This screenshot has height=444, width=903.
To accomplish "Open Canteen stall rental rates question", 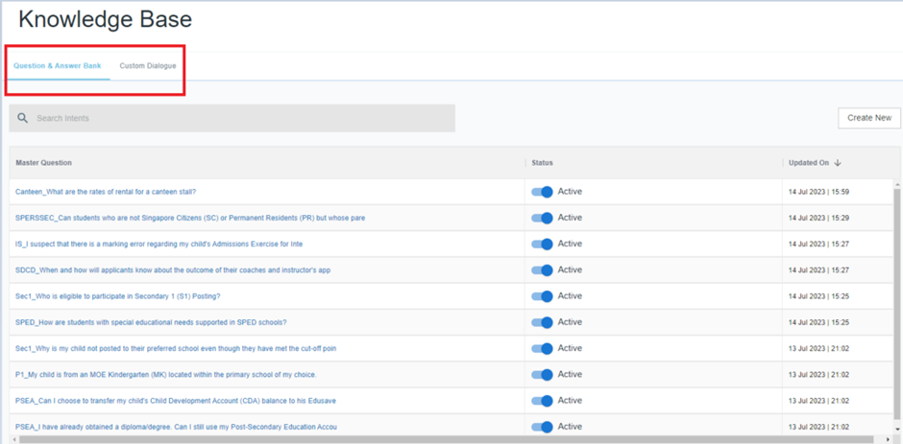I will (107, 192).
